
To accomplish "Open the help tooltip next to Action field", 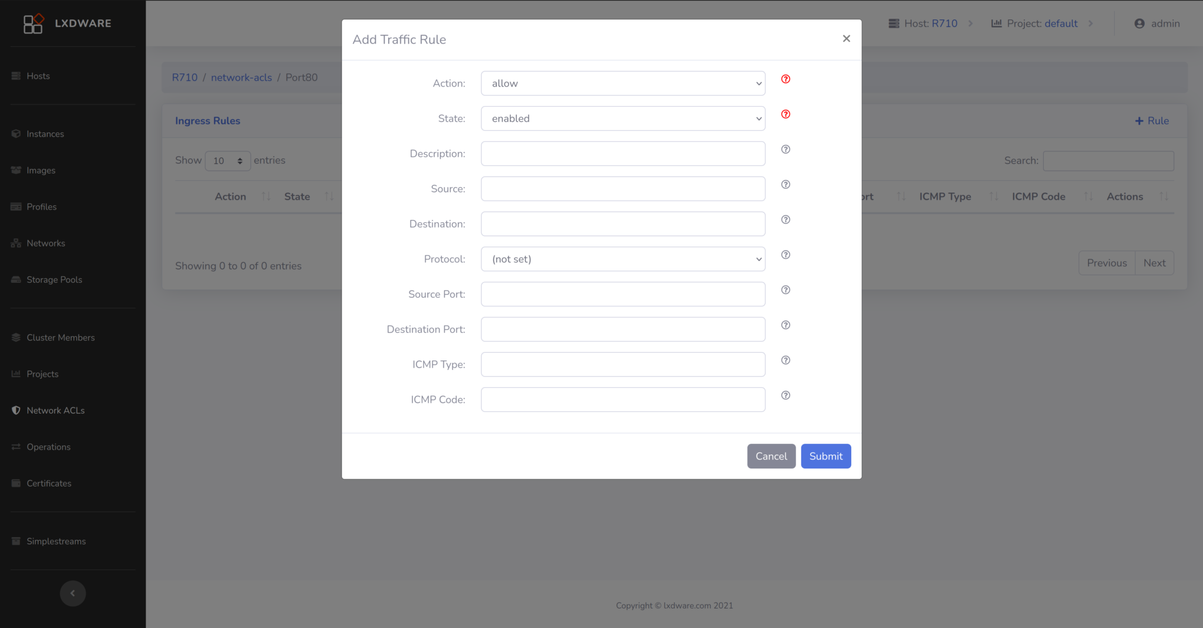I will (785, 79).
